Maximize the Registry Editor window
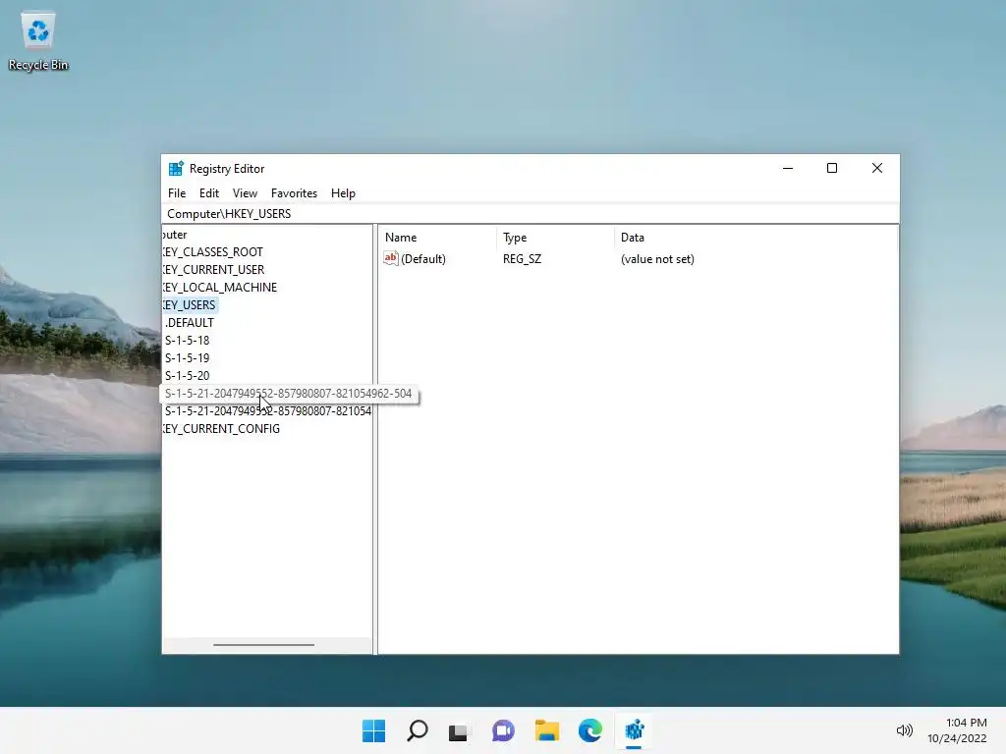Screen dimensions: 1006x754 (832, 168)
